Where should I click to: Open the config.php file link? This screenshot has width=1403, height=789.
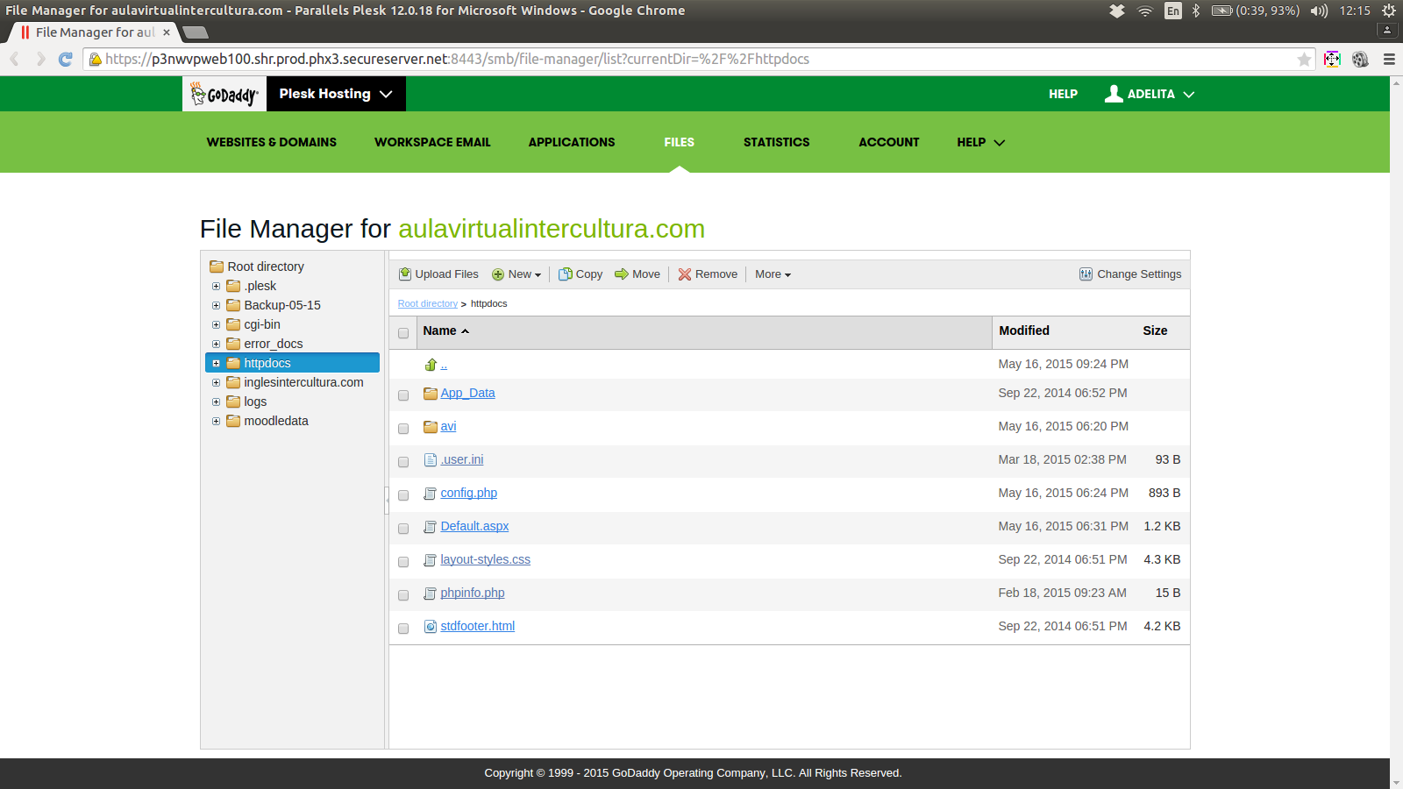(468, 493)
